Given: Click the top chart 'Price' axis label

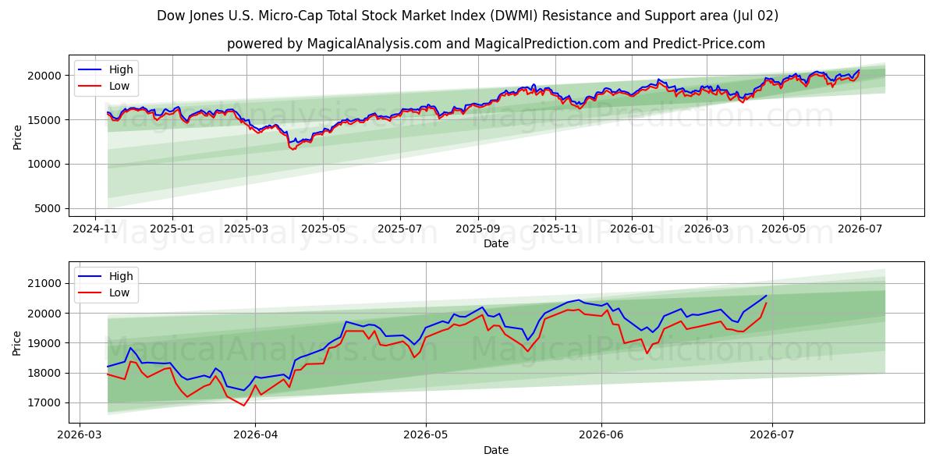Looking at the screenshot, I should 17,136.
